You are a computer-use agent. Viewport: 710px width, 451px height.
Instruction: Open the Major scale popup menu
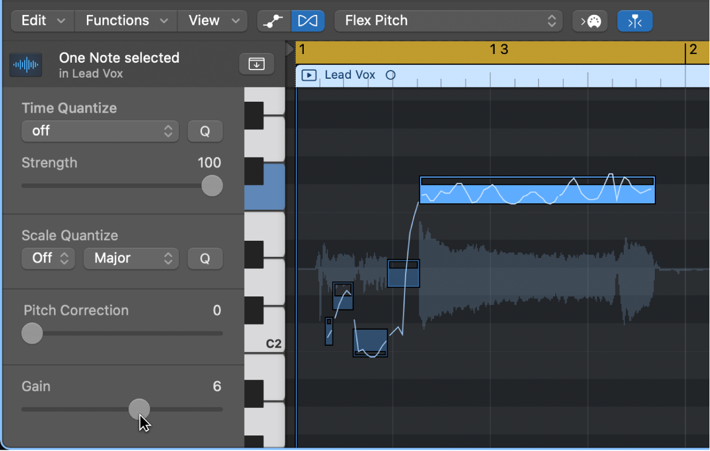(x=131, y=259)
